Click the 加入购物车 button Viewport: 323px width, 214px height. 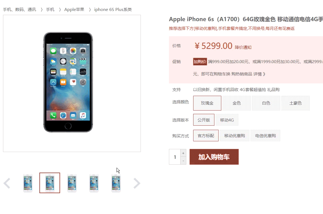pyautogui.click(x=214, y=157)
